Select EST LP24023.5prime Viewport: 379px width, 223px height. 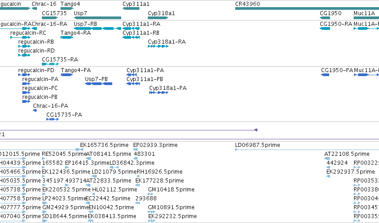pos(64,198)
